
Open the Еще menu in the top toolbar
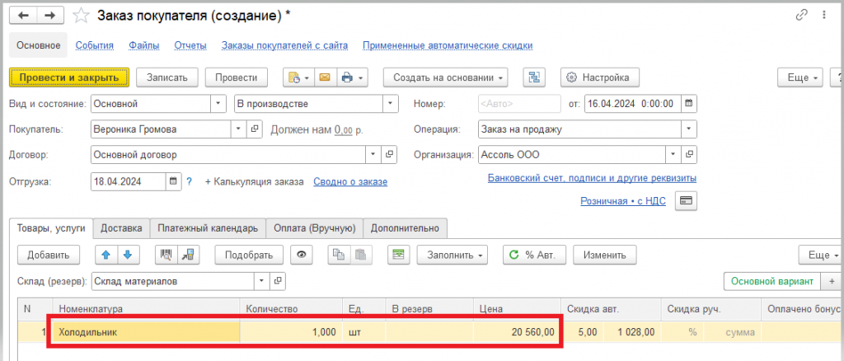pyautogui.click(x=800, y=77)
